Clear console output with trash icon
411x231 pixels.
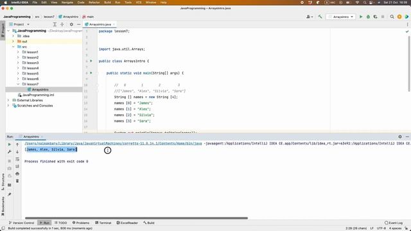17,181
